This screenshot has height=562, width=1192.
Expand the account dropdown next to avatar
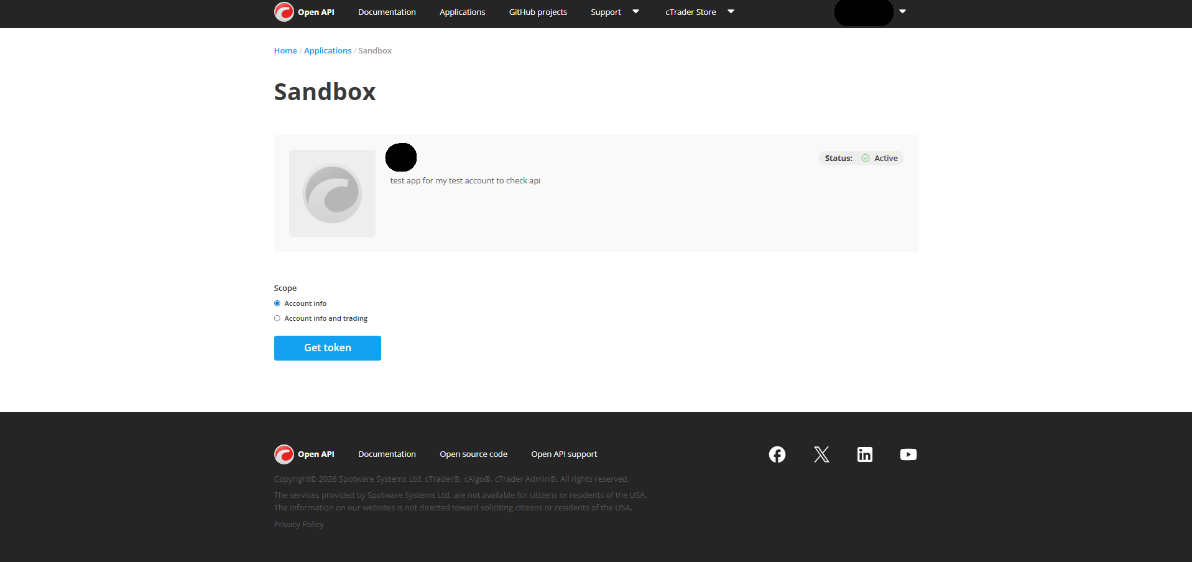[x=902, y=12]
